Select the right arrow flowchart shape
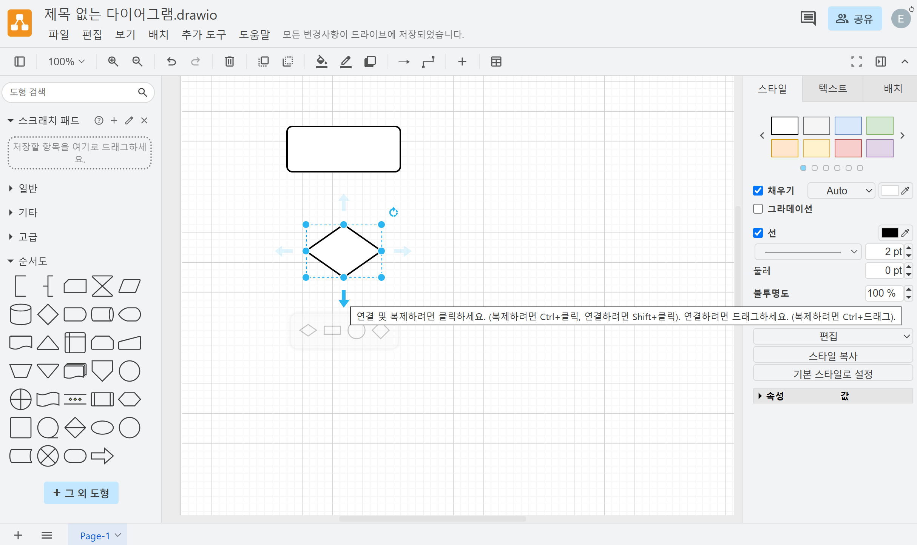 [102, 456]
